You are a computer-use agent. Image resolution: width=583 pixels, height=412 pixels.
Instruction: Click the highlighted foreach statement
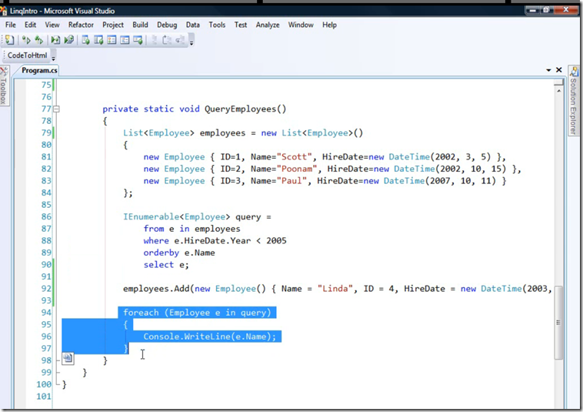197,313
